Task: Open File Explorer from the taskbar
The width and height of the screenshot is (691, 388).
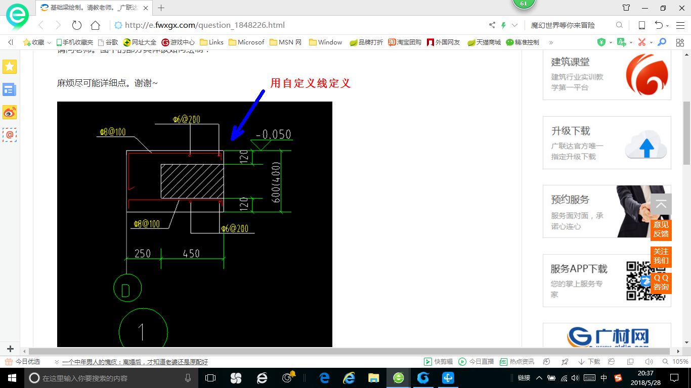Action: [374, 378]
